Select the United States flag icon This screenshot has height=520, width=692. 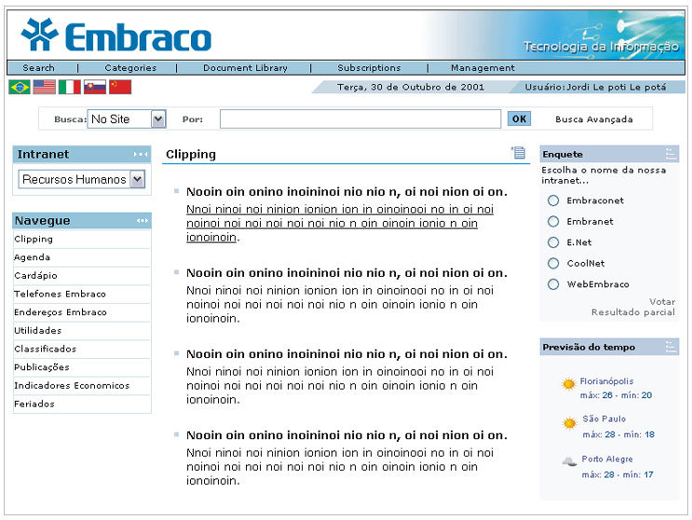[x=44, y=87]
